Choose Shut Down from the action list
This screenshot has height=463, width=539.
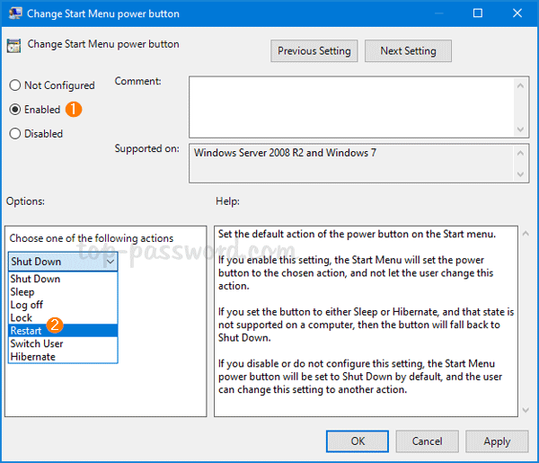36,279
